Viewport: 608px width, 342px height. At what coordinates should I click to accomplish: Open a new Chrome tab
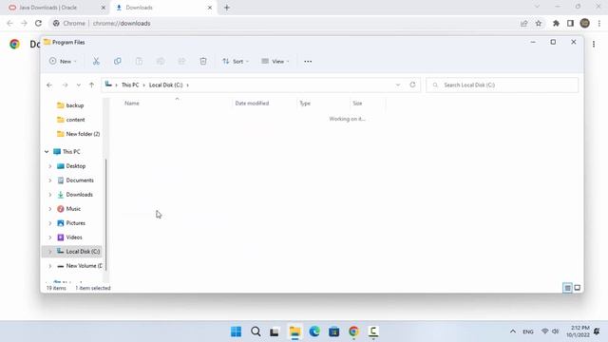point(227,8)
